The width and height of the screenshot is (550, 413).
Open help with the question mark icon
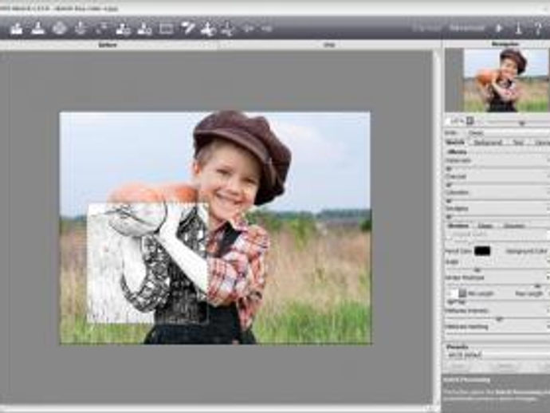[538, 28]
